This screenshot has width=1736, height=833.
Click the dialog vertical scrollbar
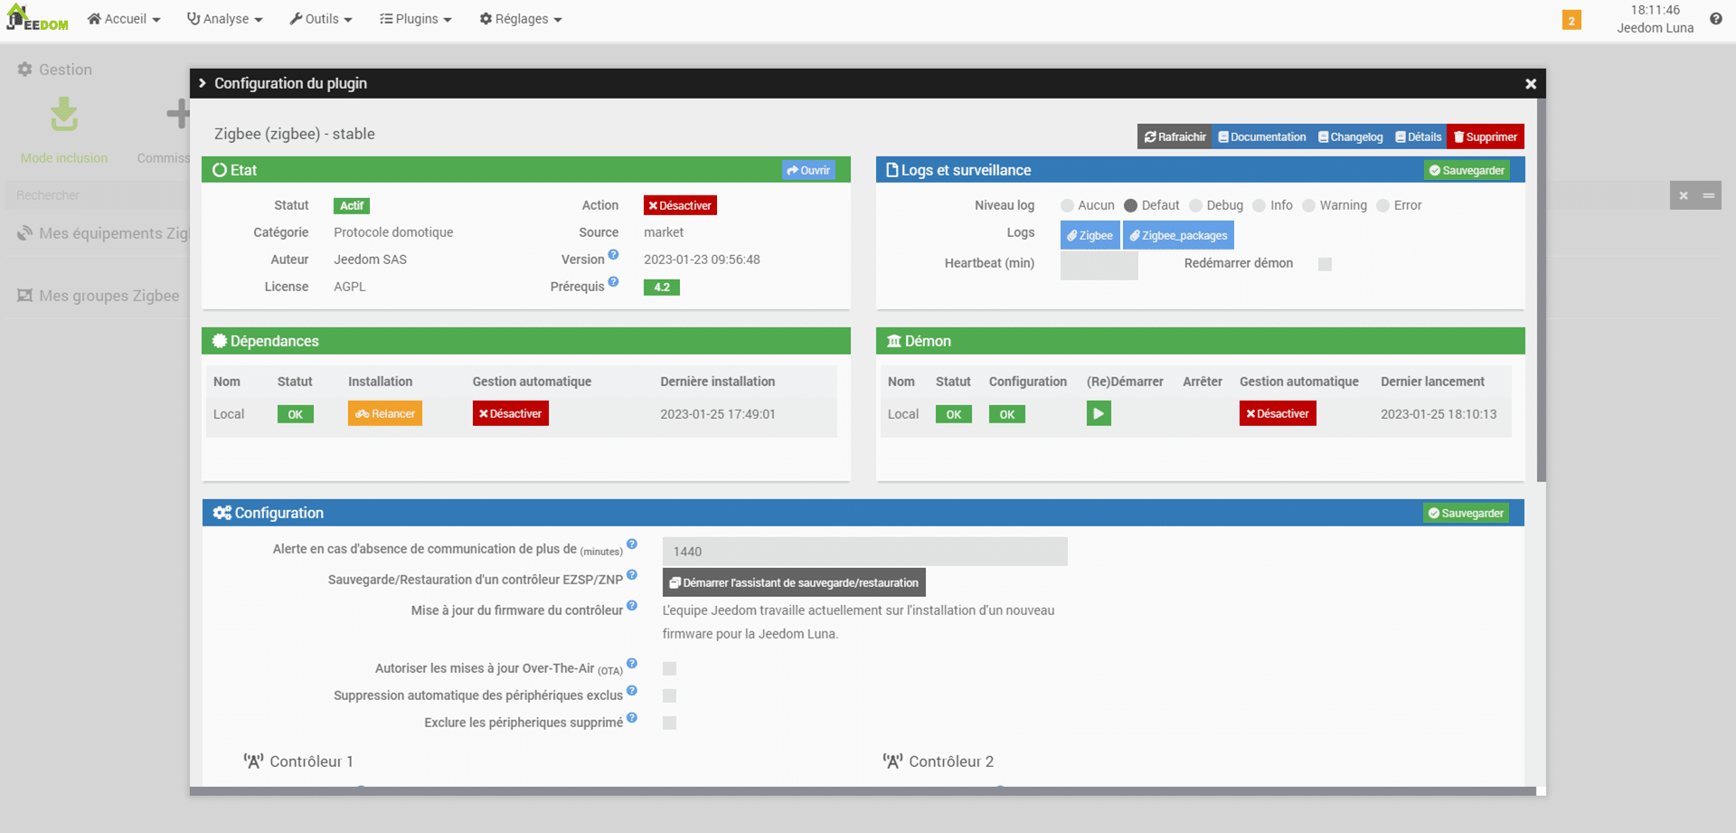pos(1541,289)
